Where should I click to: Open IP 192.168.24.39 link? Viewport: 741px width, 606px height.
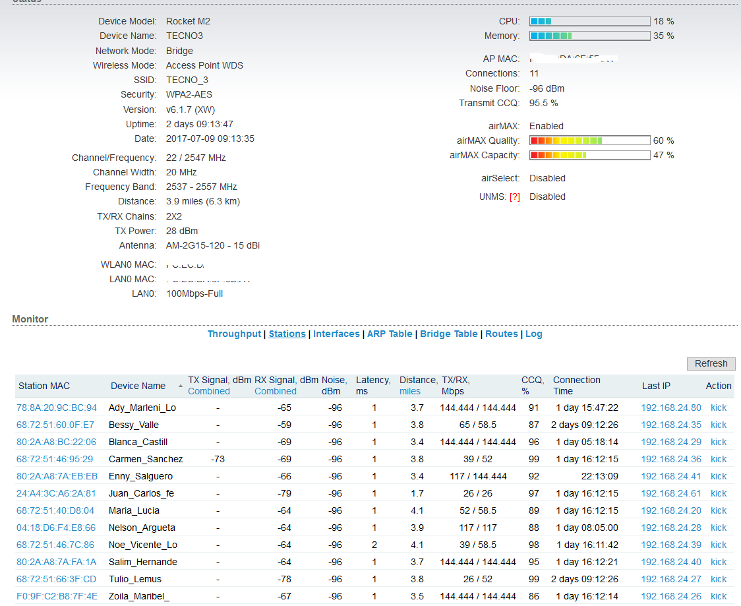671,545
